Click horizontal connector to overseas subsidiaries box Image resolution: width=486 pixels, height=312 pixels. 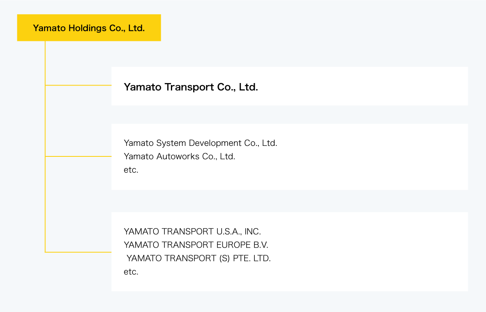[78, 252]
